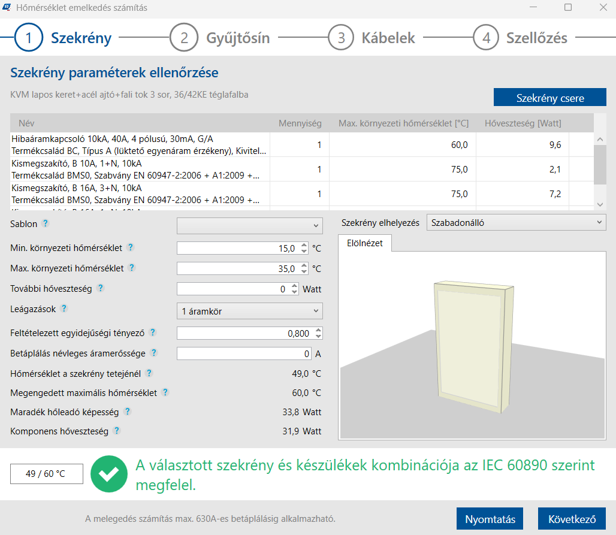Click help icon beside További hőveszteség
Viewport: 616px width, 535px height.
pyautogui.click(x=101, y=288)
